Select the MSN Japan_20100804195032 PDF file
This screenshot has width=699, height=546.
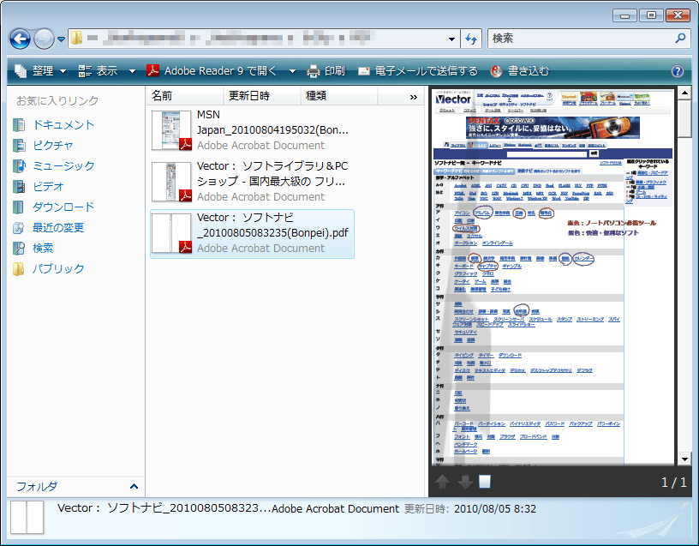click(x=253, y=129)
